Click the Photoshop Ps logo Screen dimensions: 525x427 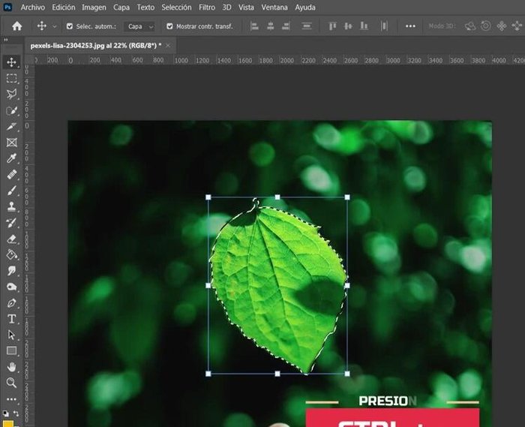point(7,7)
